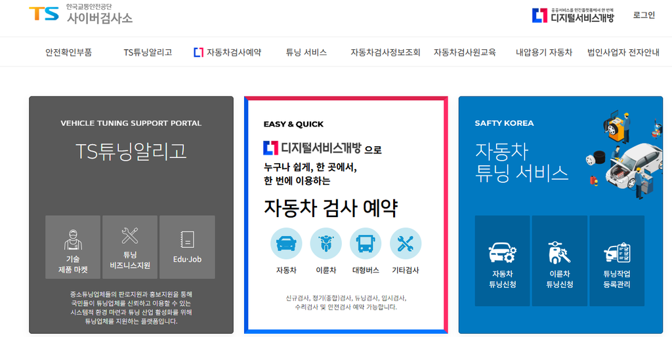Click the 기타검사 label
Viewport: 672px width, 337px height.
pos(406,270)
